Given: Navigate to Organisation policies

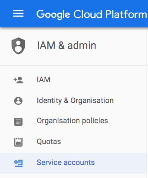Looking at the screenshot, I should click(x=72, y=121).
